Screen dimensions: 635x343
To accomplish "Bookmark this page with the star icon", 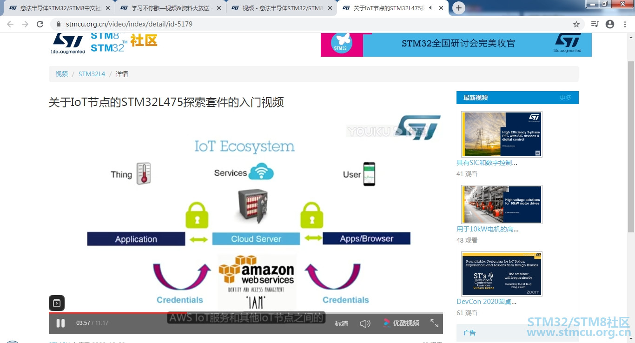I will (576, 24).
